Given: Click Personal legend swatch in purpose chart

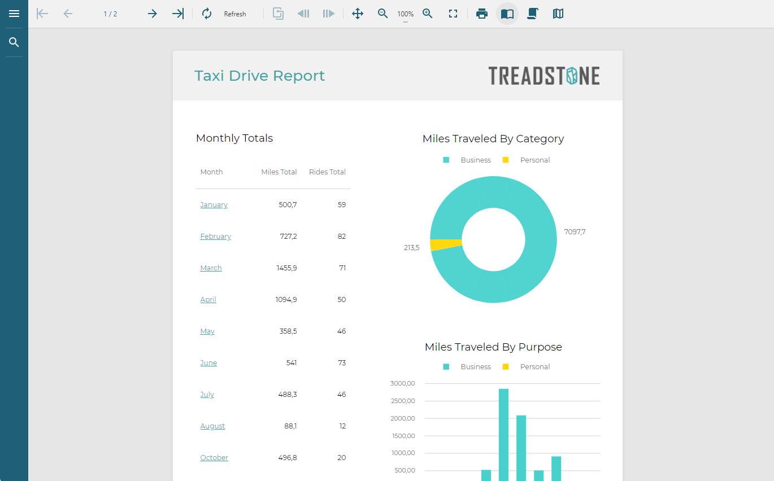Looking at the screenshot, I should tap(506, 367).
